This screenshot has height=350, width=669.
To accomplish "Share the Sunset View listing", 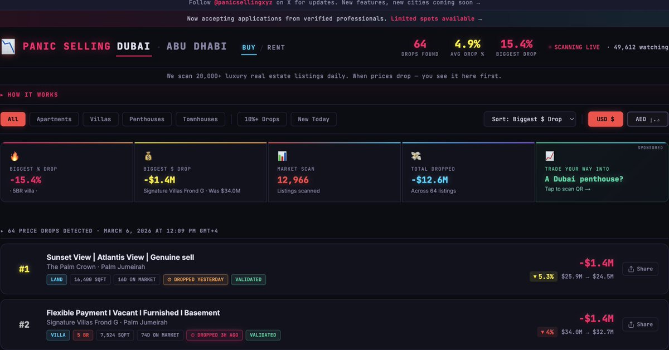I will pos(640,269).
